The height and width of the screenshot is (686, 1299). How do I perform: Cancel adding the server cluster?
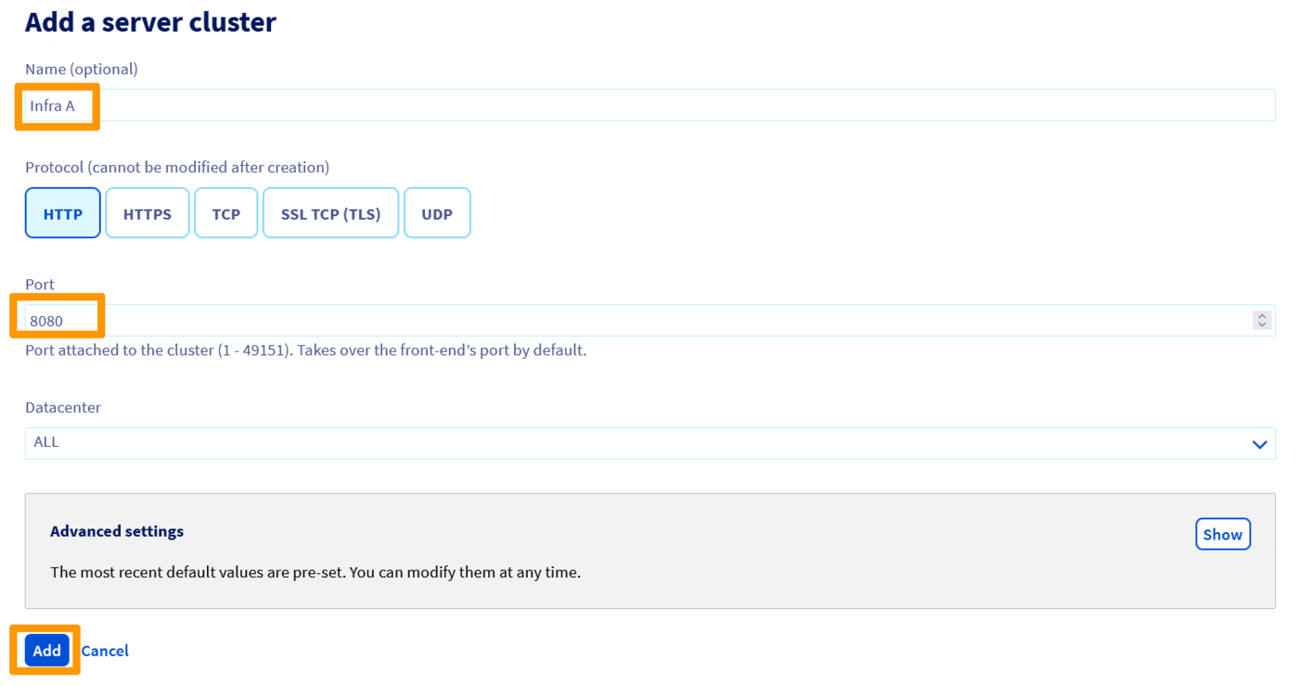(105, 650)
